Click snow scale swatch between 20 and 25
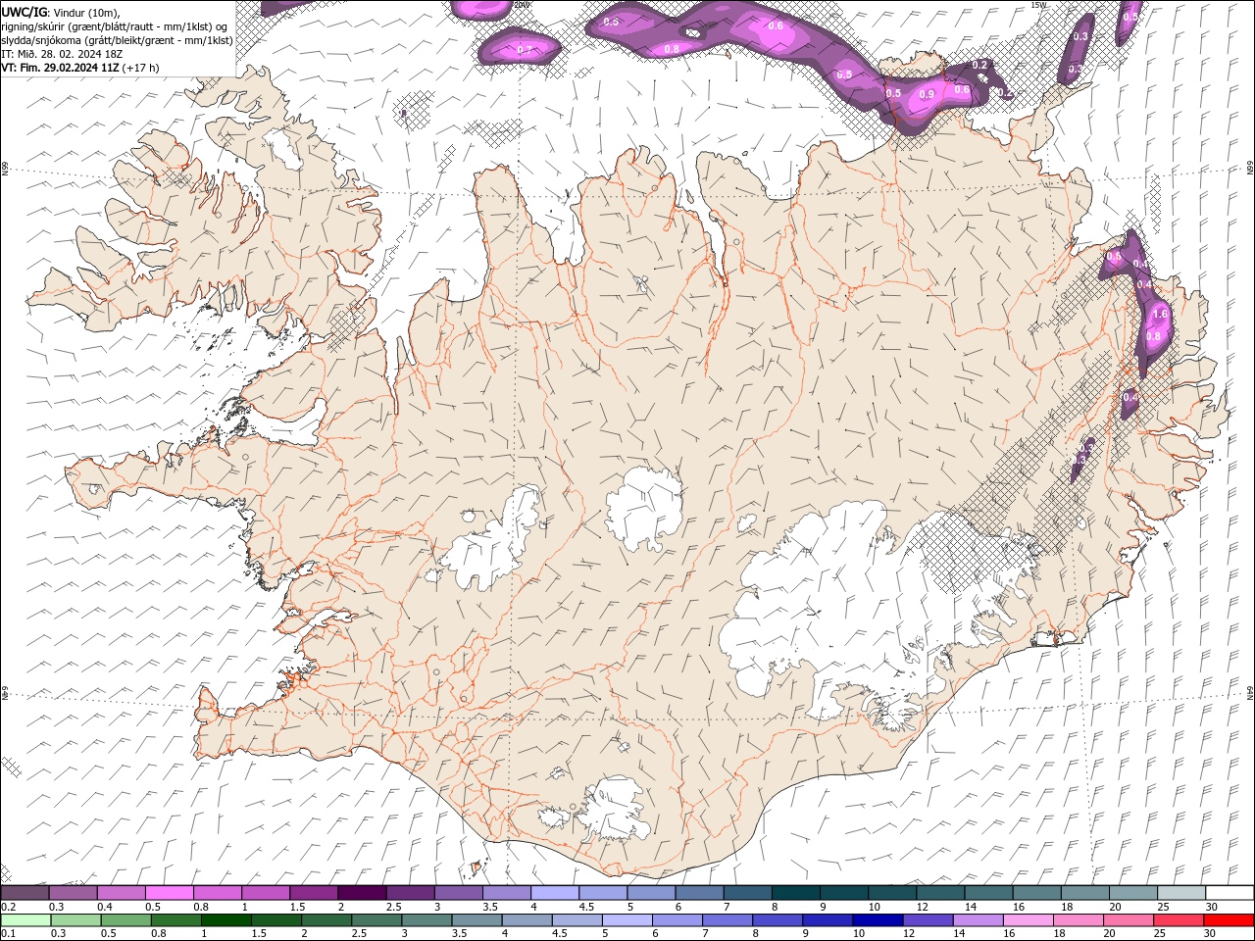The height and width of the screenshot is (941, 1255). 1132,892
